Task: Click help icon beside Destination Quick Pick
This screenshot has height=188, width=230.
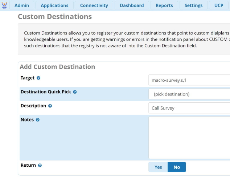Action: tap(75, 92)
